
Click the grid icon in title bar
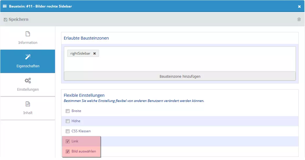click(5, 6)
